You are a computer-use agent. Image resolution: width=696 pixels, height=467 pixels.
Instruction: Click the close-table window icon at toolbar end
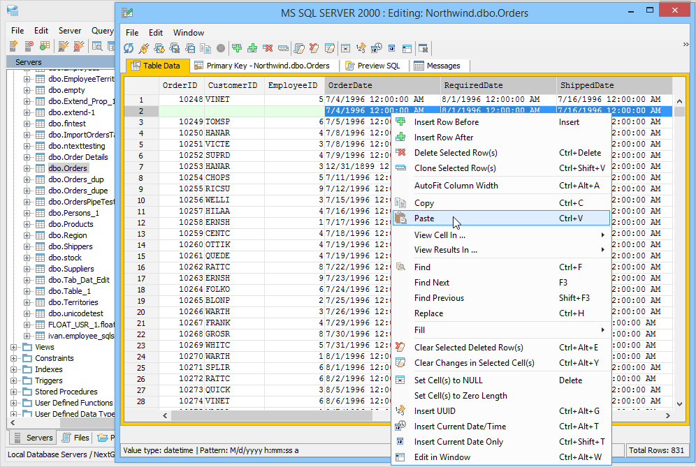click(x=423, y=48)
